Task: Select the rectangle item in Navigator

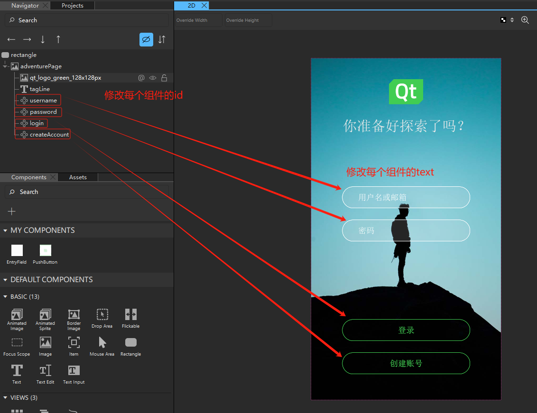Action: tap(23, 55)
